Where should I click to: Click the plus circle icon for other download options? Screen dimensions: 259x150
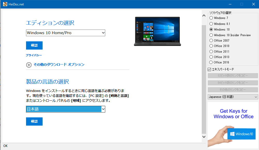(29, 65)
